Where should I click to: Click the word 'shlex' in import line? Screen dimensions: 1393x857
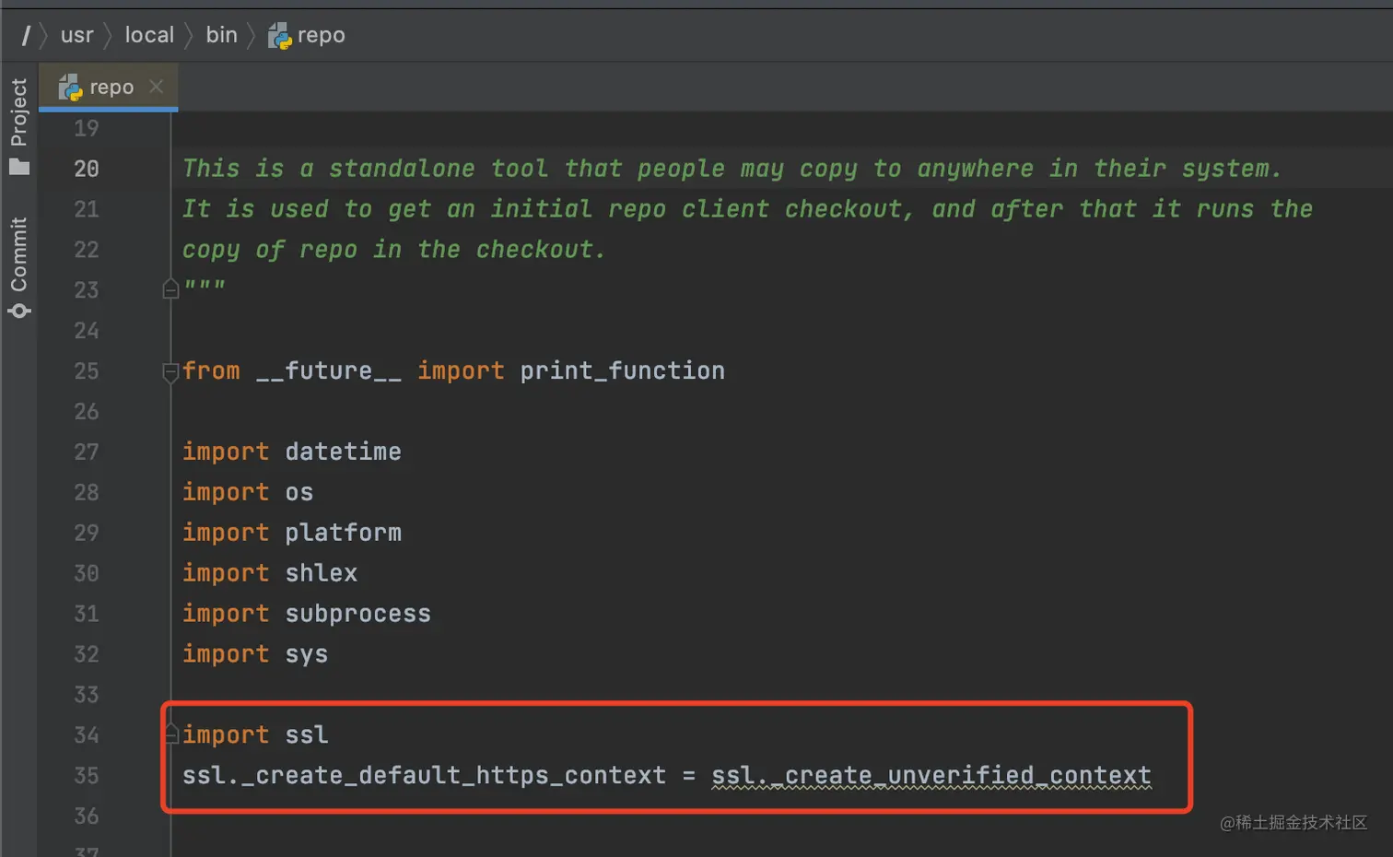[321, 573]
